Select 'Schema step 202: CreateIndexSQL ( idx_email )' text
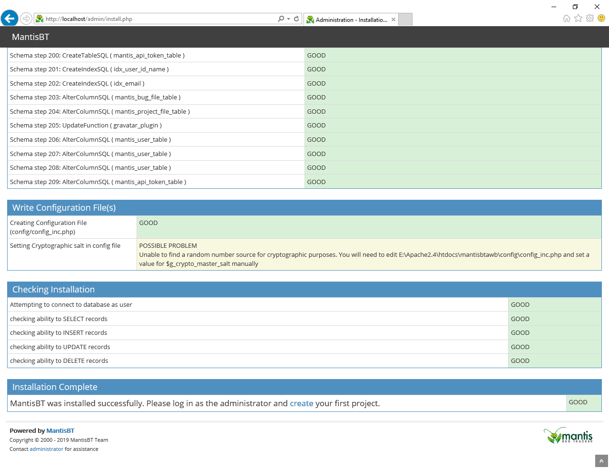 point(77,84)
